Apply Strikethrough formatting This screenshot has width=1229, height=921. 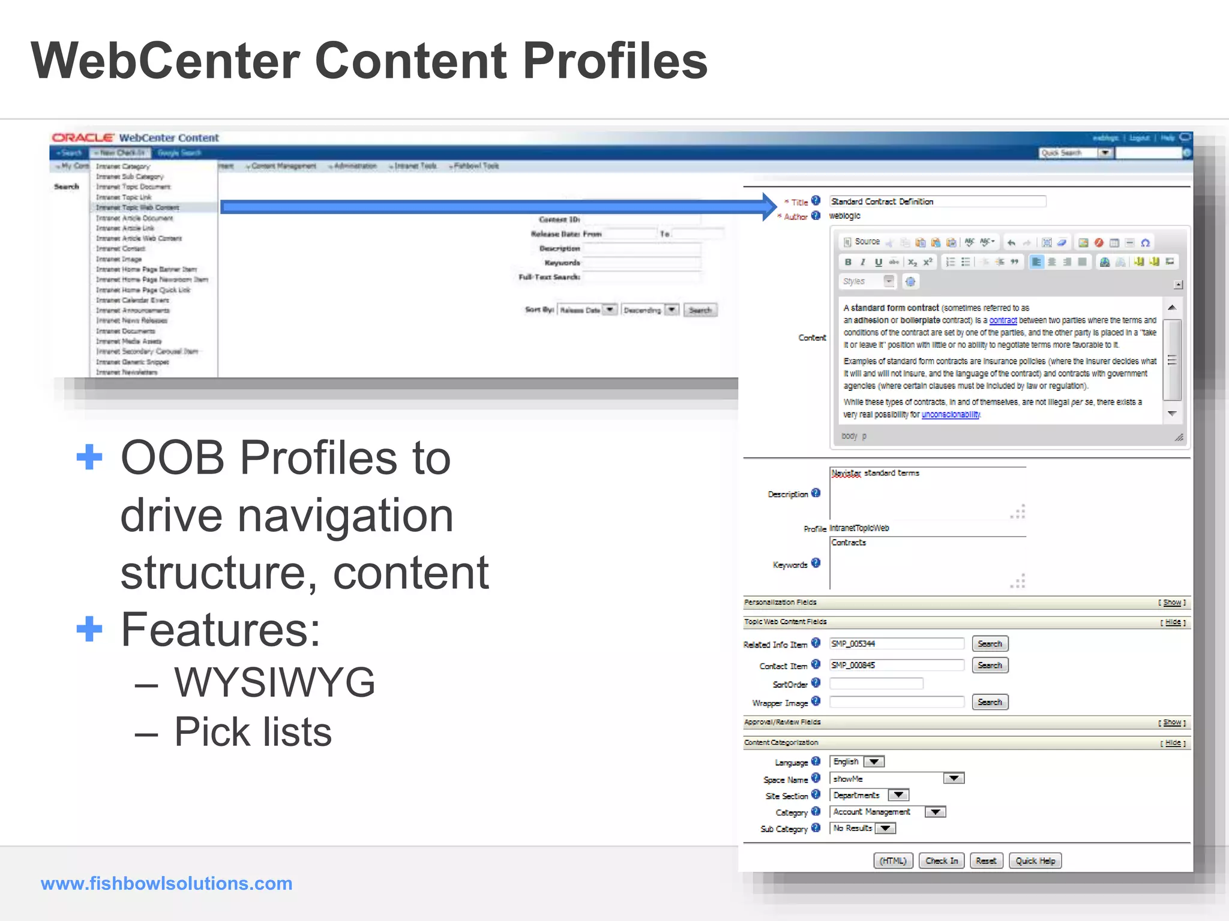pyautogui.click(x=894, y=262)
